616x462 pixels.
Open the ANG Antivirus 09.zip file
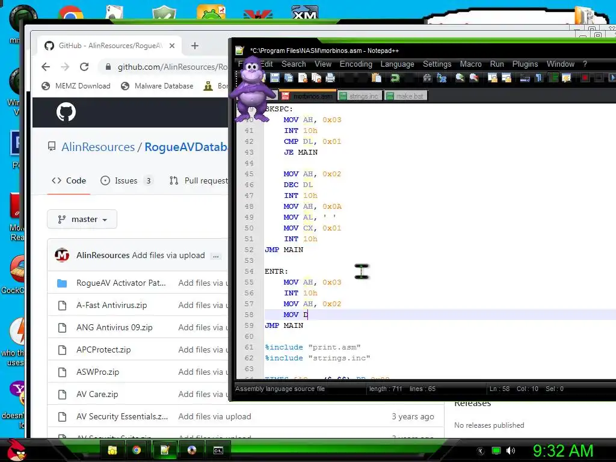click(x=114, y=327)
